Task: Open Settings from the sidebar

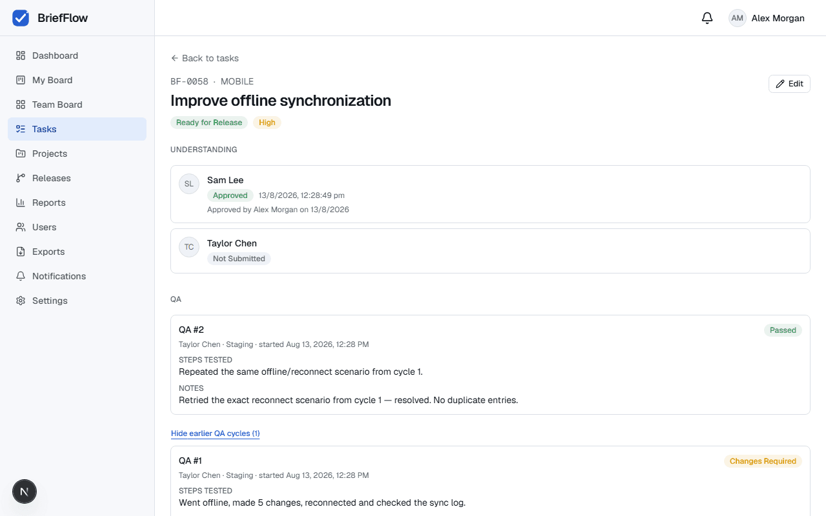Action: [77, 301]
